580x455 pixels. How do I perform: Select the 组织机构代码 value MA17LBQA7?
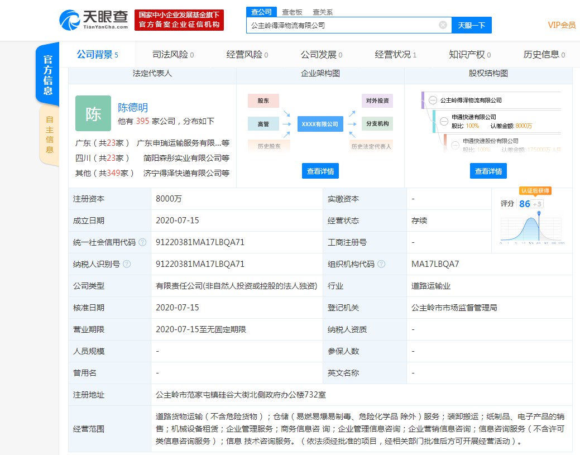(435, 264)
